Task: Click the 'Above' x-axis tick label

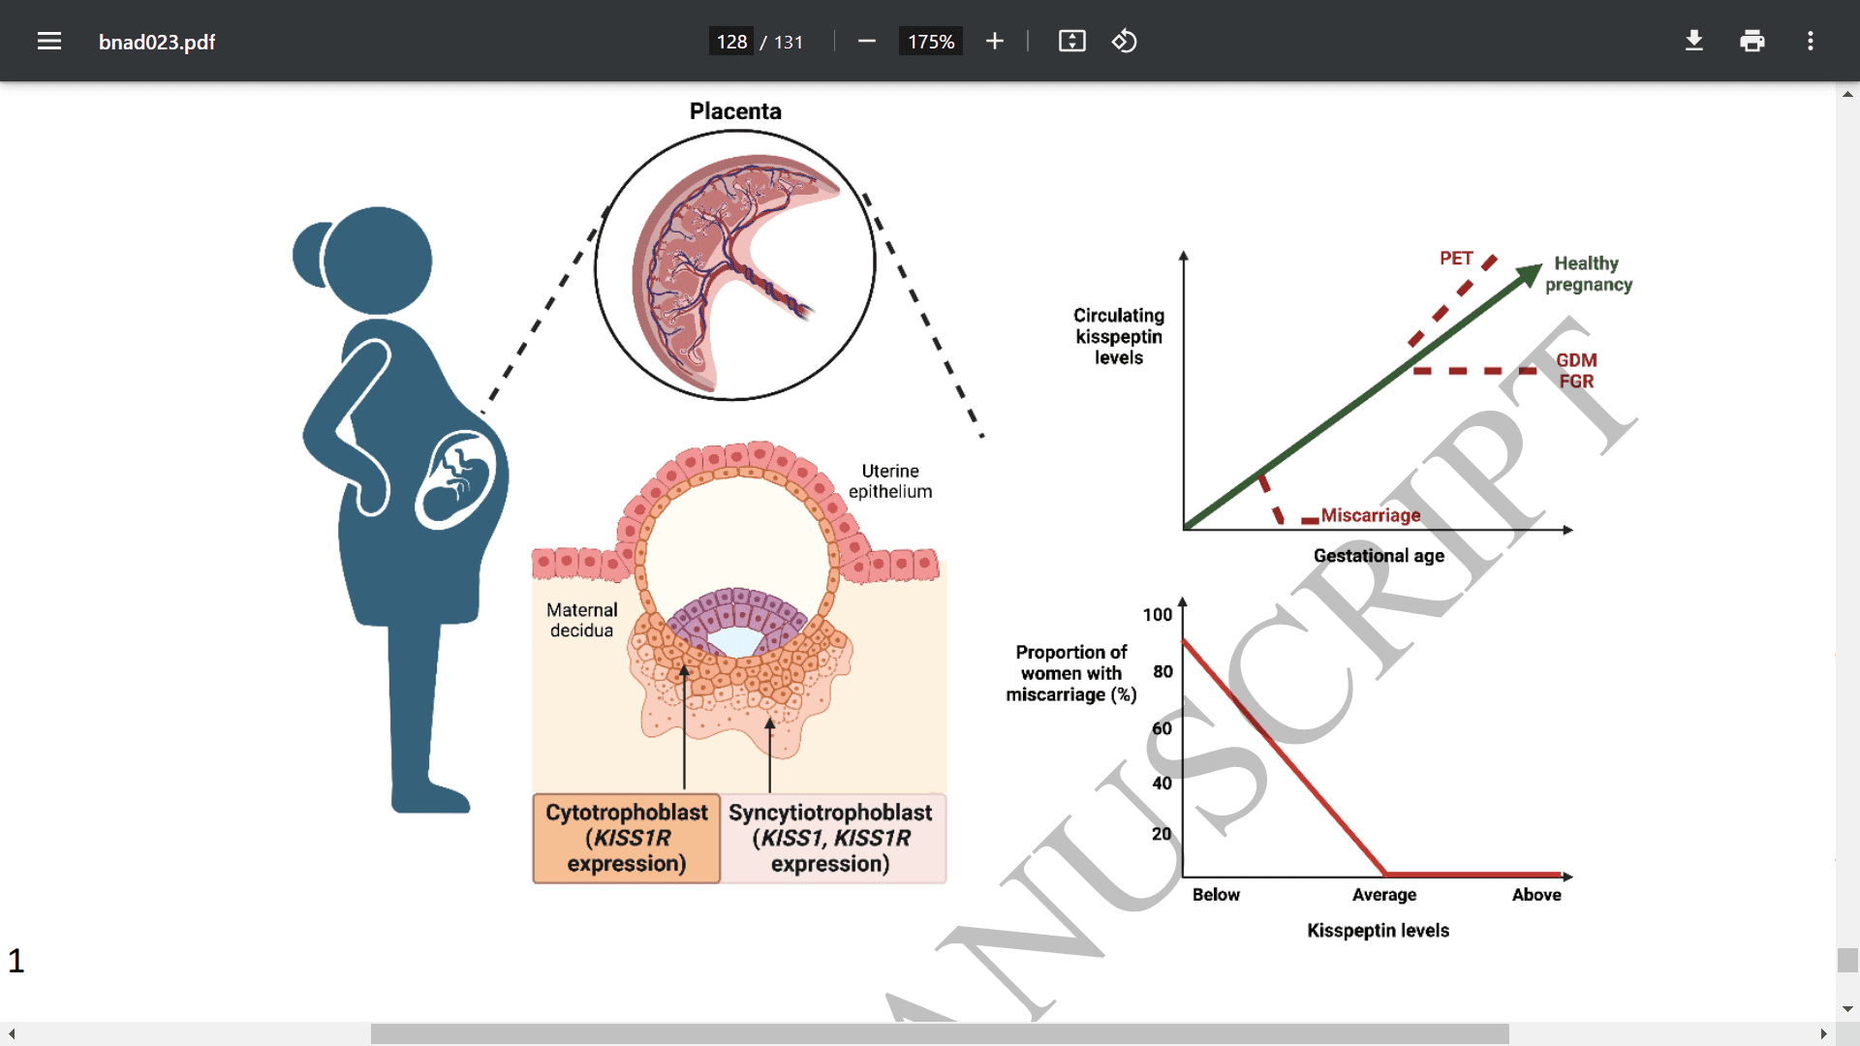Action: click(x=1536, y=895)
